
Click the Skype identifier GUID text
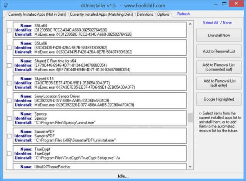pos(72,83)
